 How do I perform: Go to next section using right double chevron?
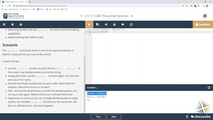tap(132, 16)
